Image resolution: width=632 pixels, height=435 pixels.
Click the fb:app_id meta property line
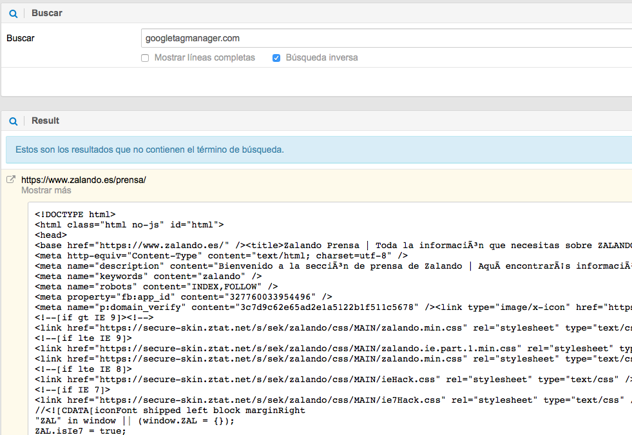tap(183, 297)
